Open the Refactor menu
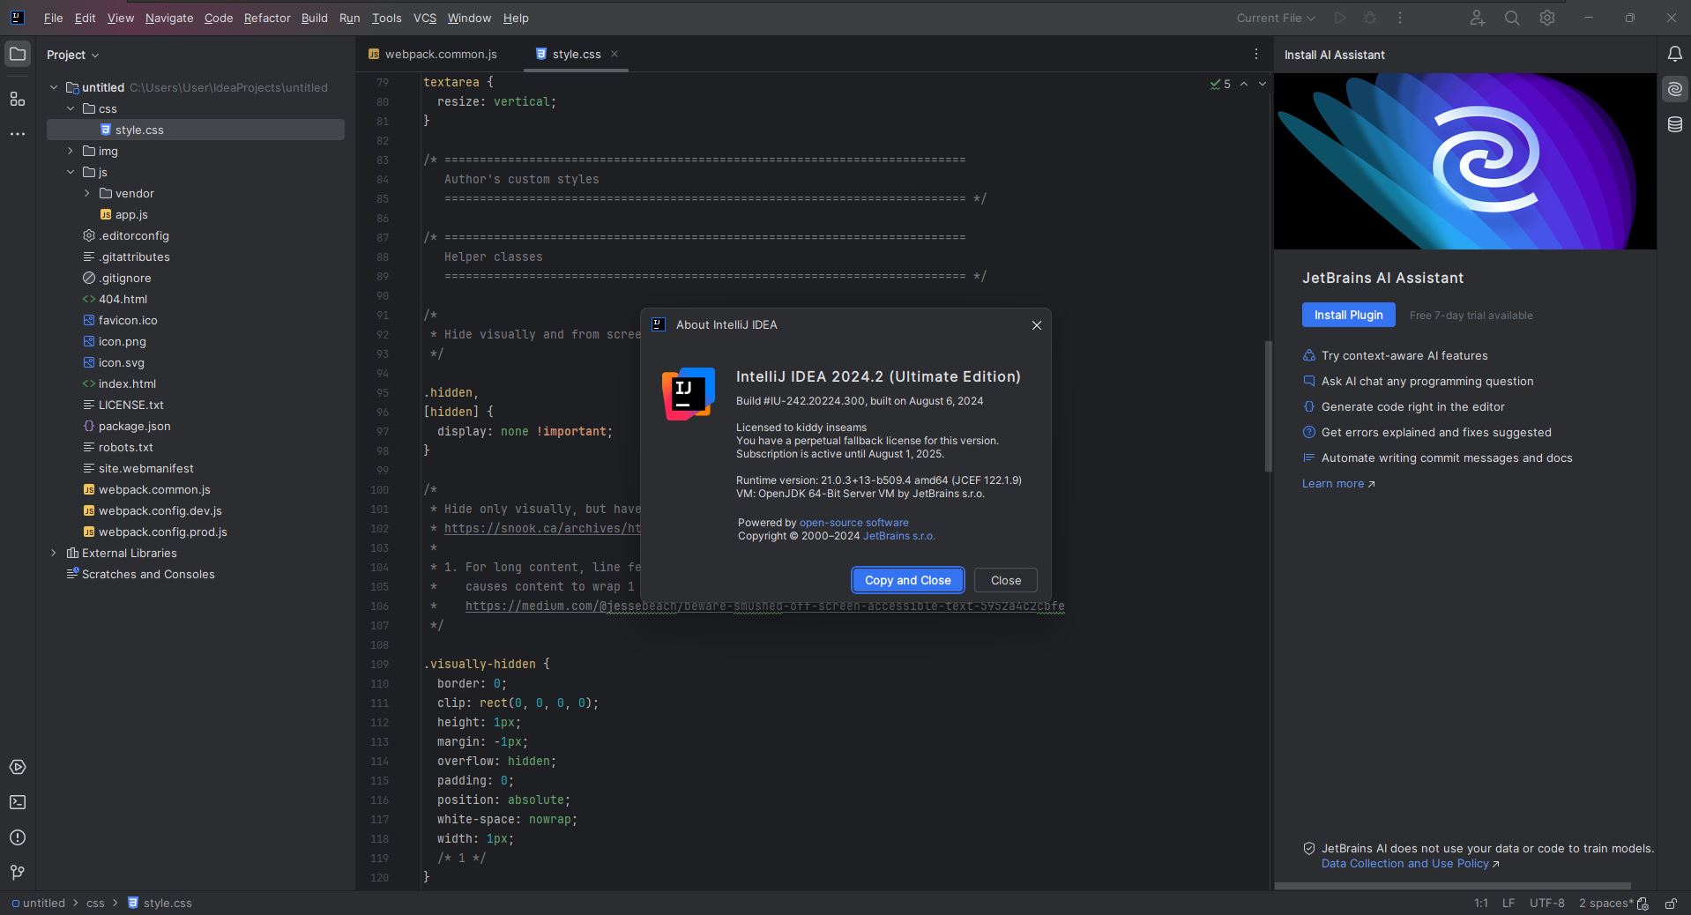The height and width of the screenshot is (915, 1691). point(266,18)
